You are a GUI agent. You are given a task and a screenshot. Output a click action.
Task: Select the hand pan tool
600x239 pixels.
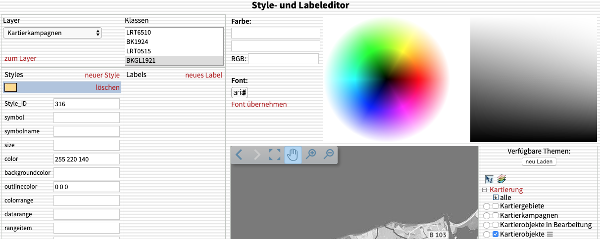(293, 155)
